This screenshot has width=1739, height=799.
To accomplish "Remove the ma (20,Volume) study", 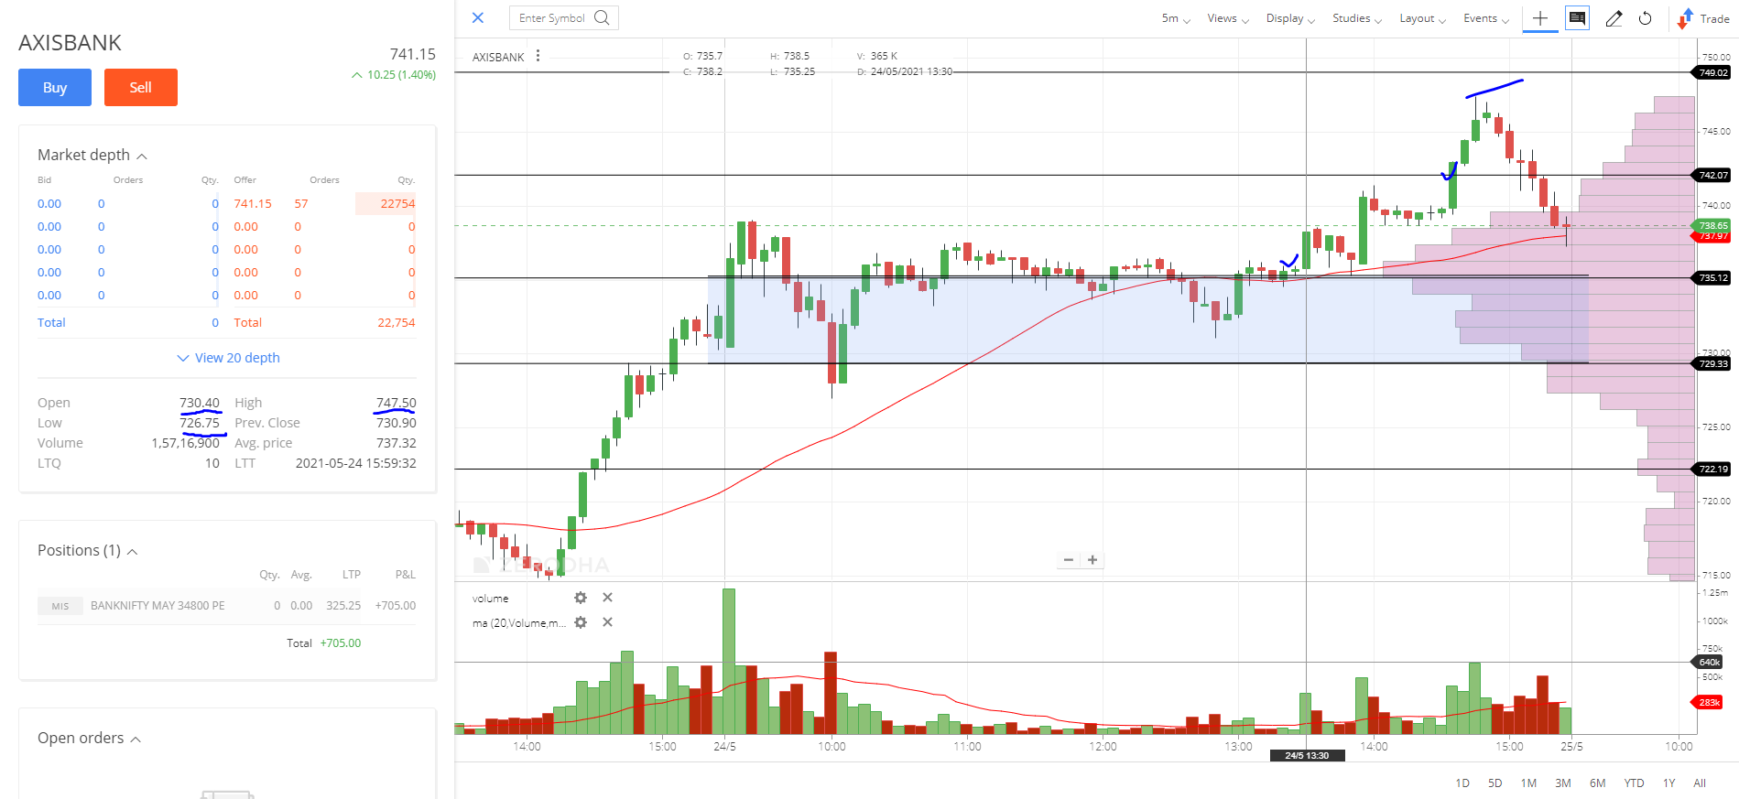I will coord(607,622).
